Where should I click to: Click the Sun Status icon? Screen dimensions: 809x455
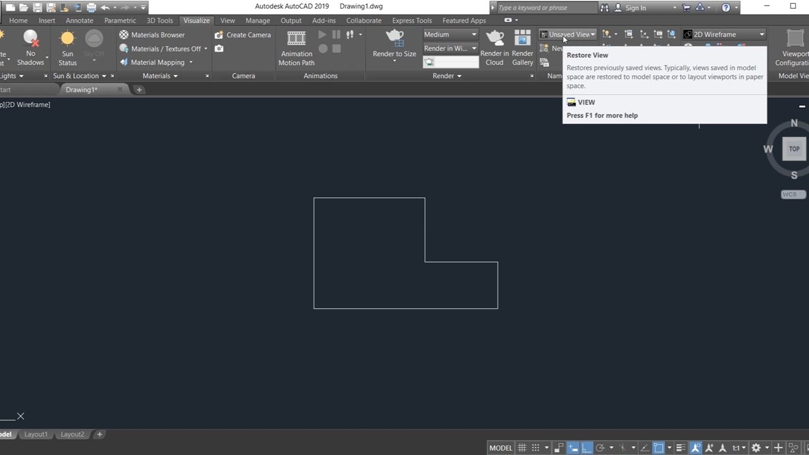tap(67, 39)
